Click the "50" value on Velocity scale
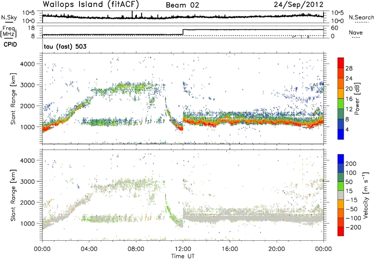The width and height of the screenshot is (374, 259). coord(349,182)
